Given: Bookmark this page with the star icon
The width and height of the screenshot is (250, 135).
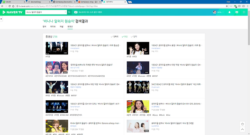Looking at the screenshot, I should [227, 6].
